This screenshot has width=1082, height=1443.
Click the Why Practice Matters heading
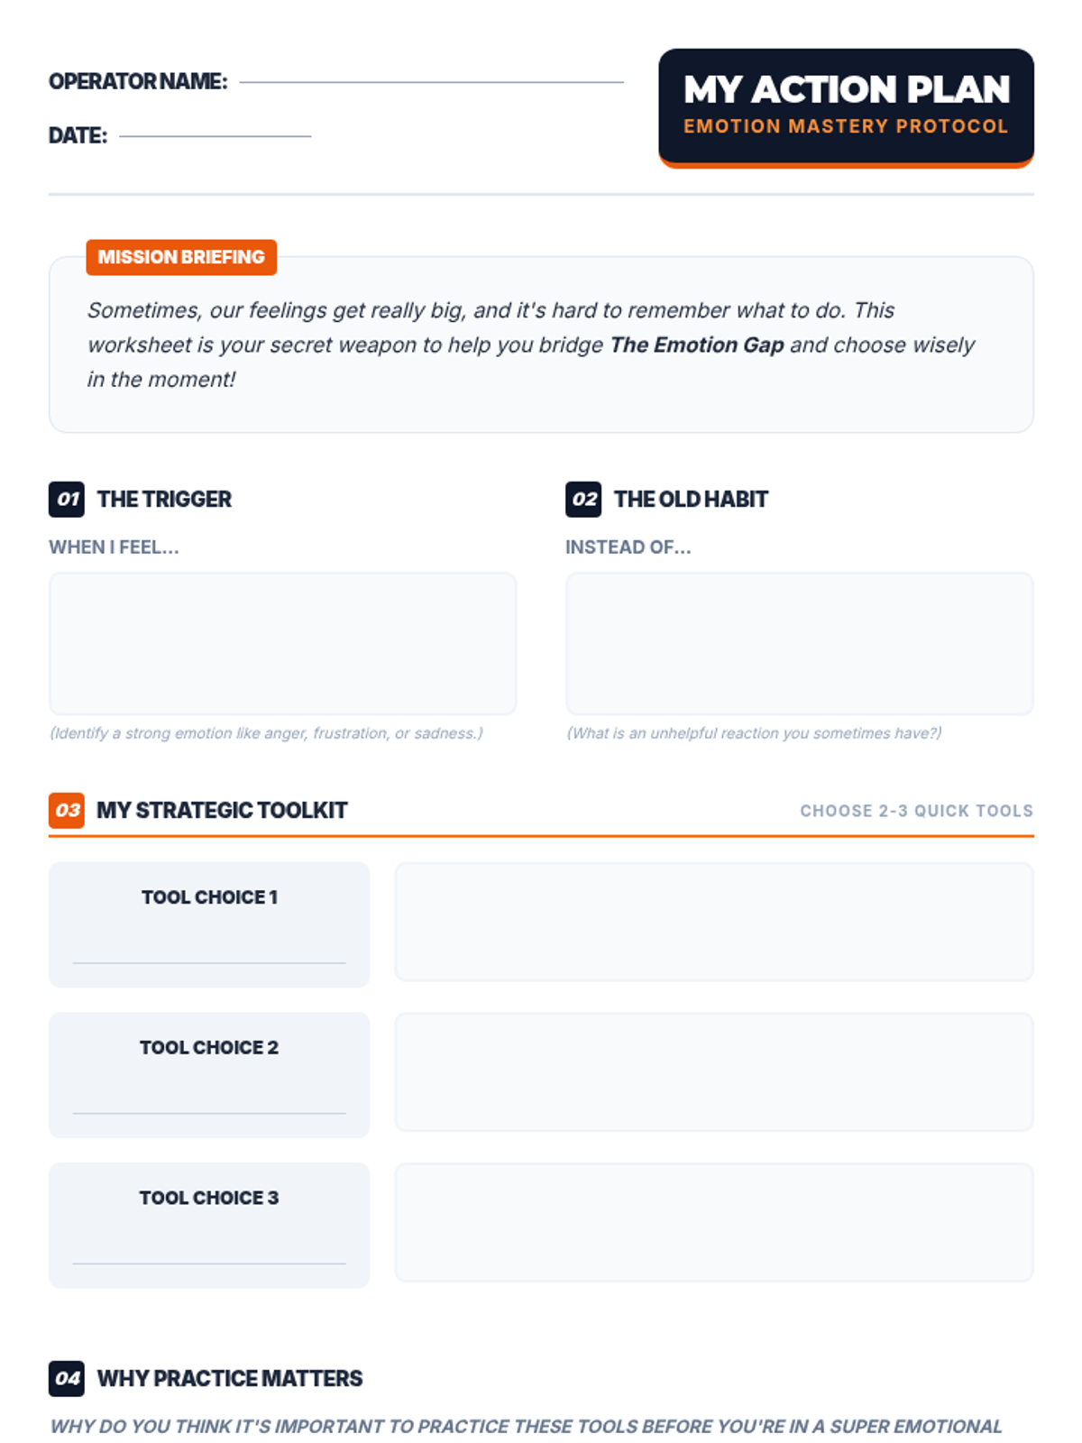tap(230, 1378)
